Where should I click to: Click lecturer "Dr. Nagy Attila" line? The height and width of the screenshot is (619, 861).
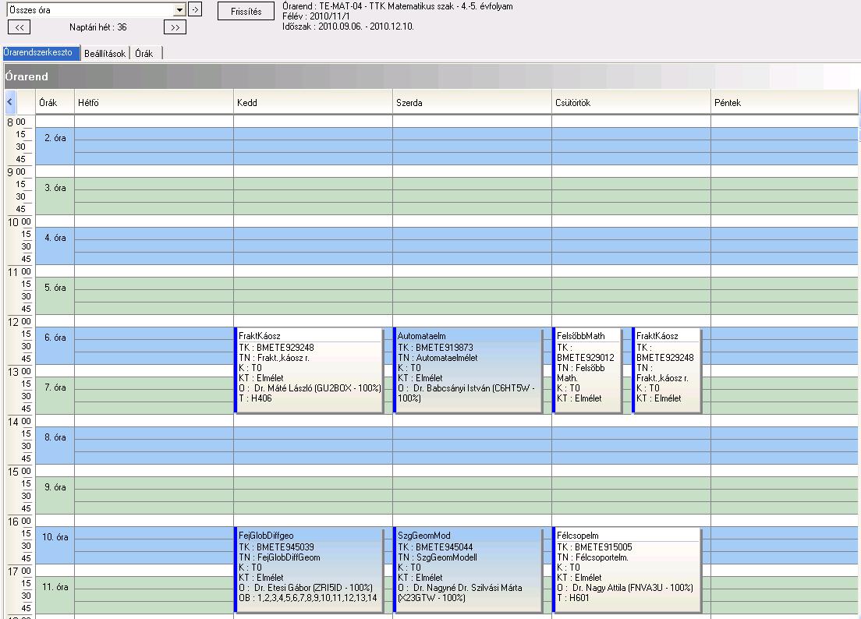(625, 589)
